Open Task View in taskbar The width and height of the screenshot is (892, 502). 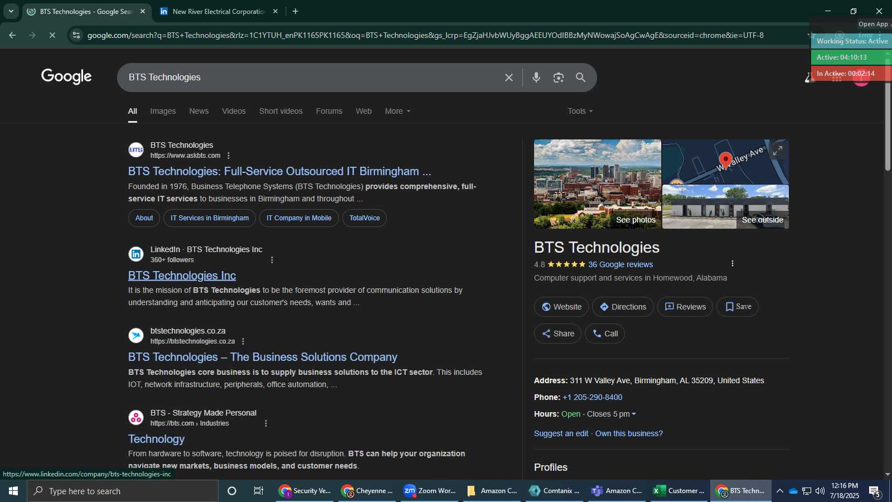259,491
